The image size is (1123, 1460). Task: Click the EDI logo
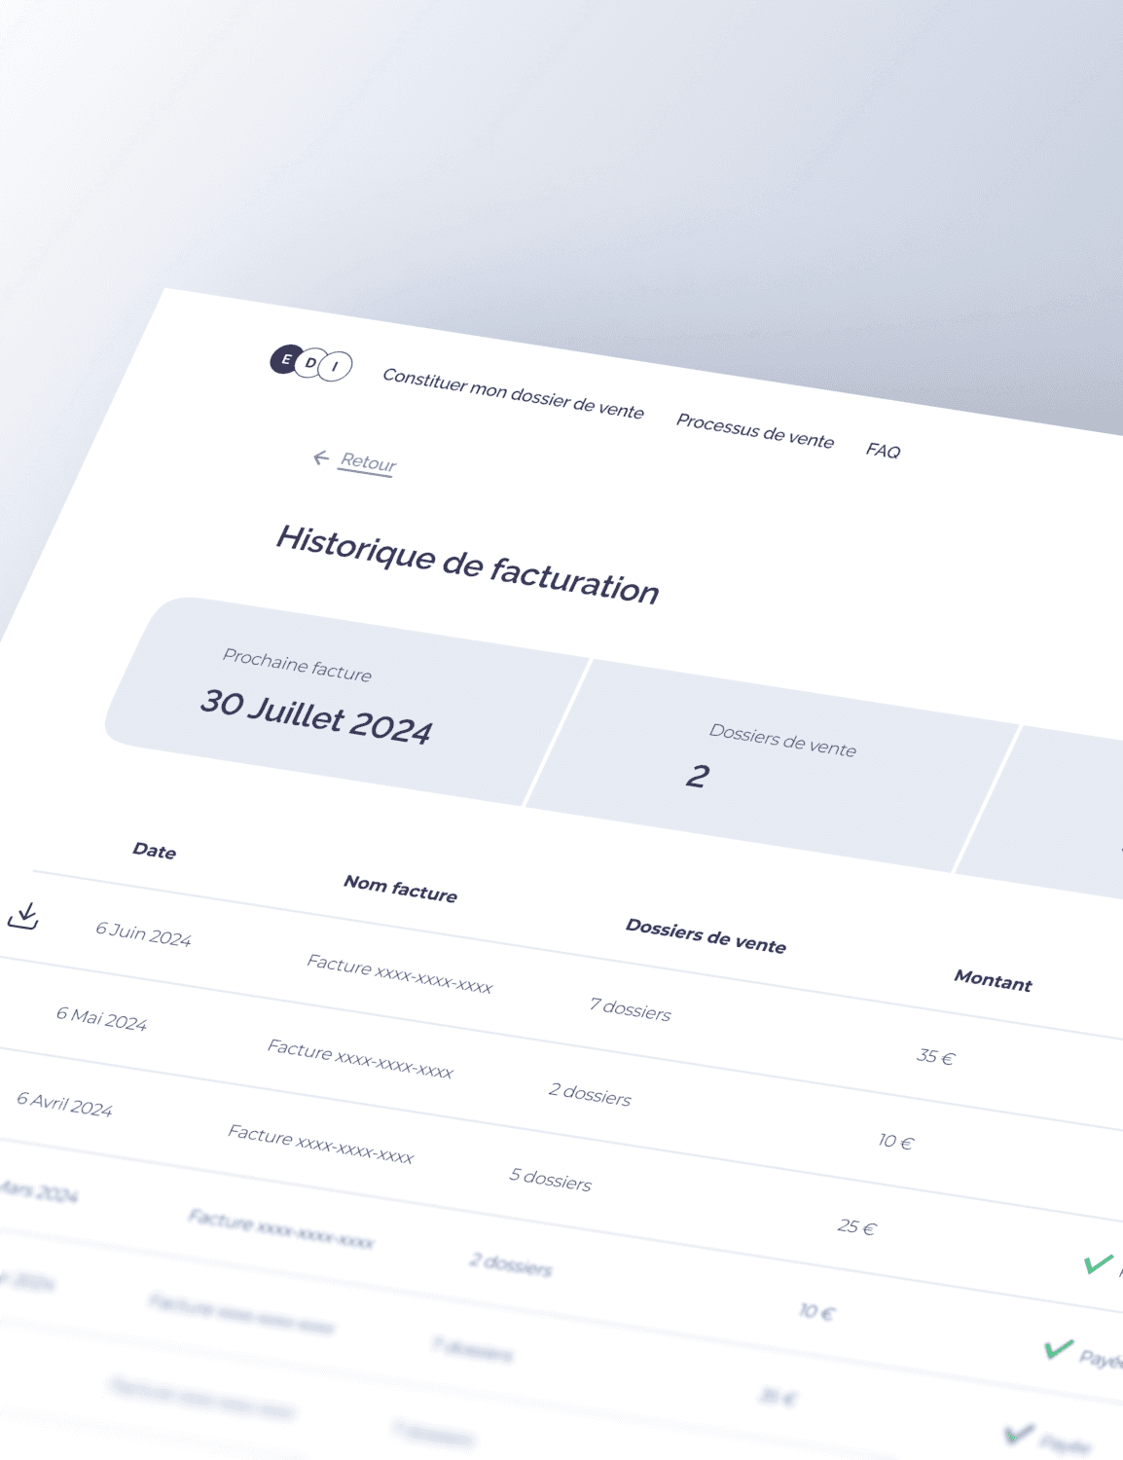pos(310,363)
